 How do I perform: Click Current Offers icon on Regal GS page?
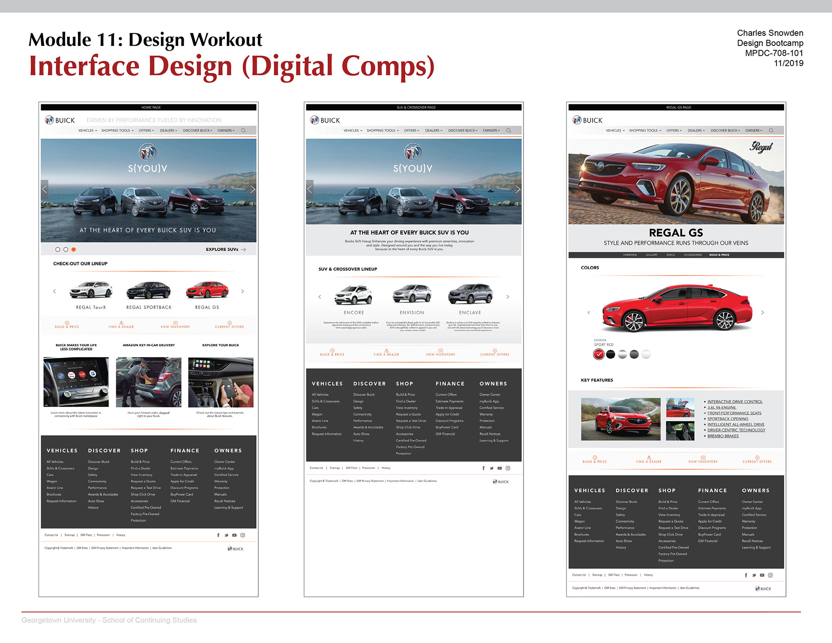click(757, 458)
